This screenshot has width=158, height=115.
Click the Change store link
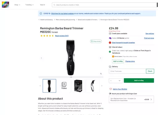click(130, 61)
